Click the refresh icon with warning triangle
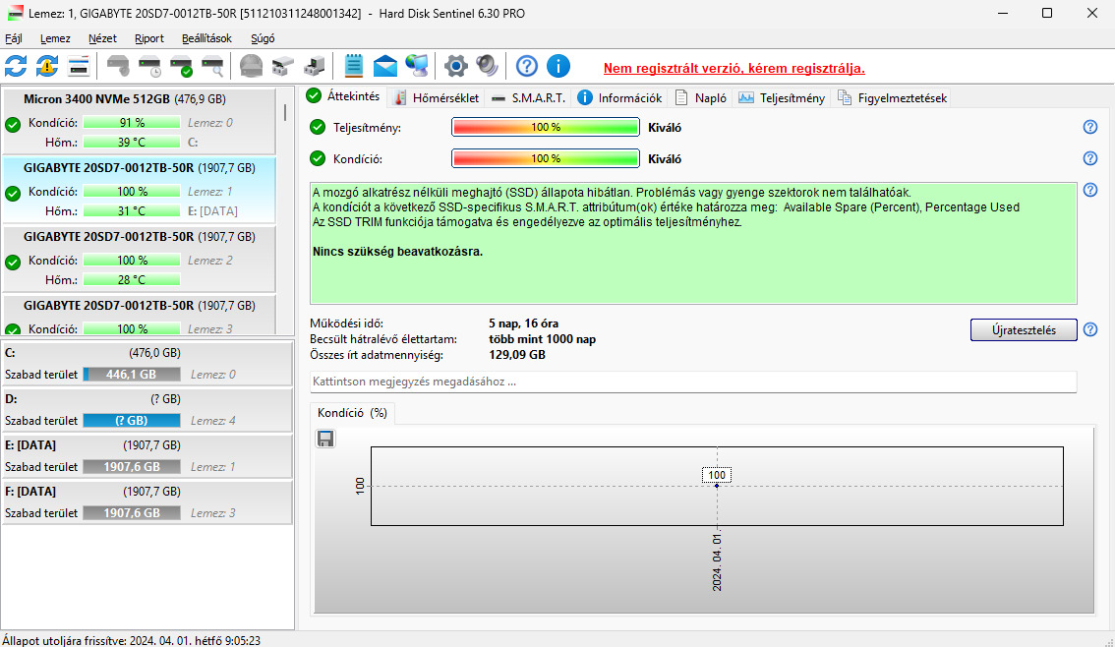1115x647 pixels. [47, 66]
